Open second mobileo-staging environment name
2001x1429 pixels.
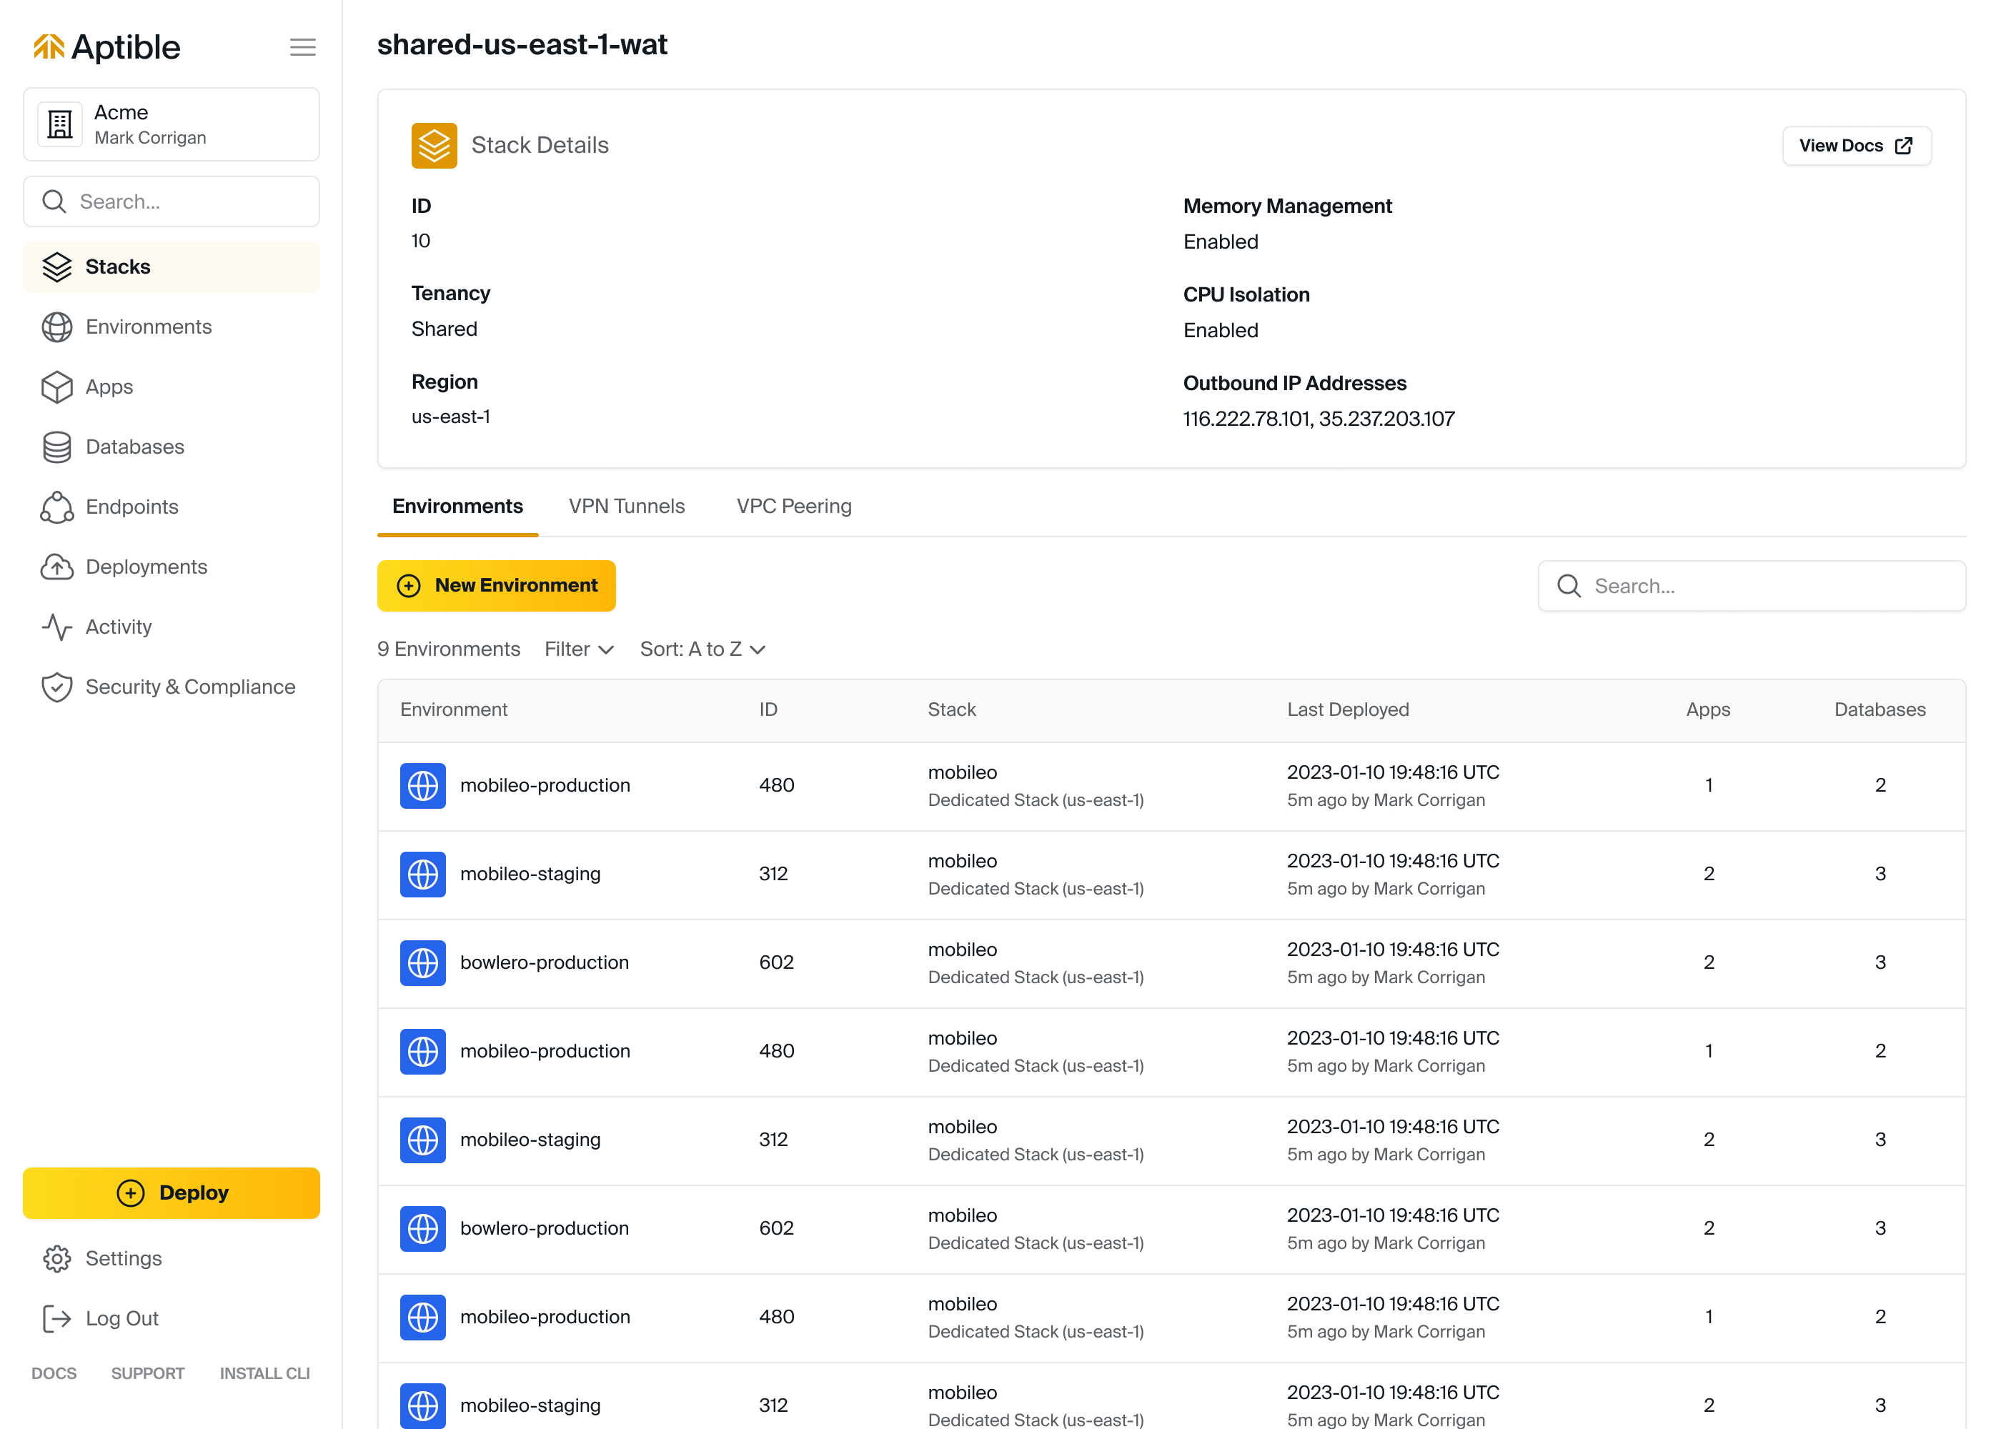click(x=530, y=1140)
